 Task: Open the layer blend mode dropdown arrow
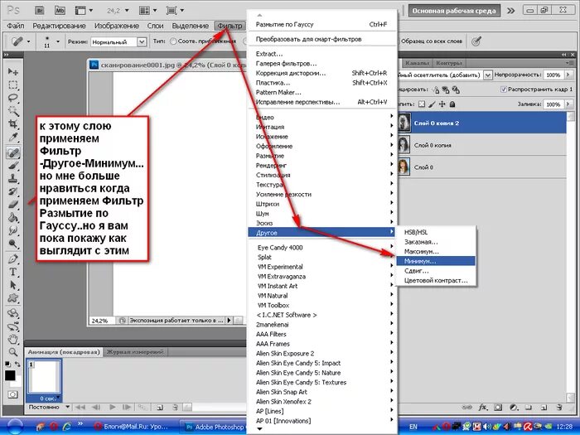point(488,75)
